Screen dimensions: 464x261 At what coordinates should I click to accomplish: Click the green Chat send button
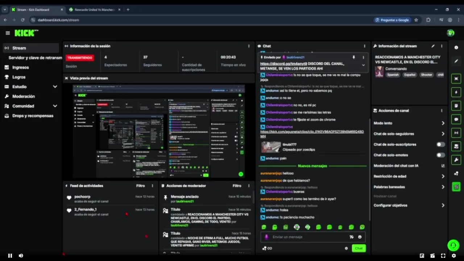point(359,248)
